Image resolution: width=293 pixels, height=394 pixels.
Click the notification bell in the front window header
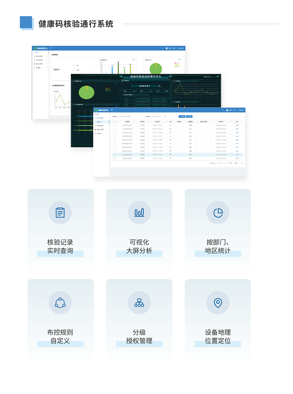[x=223, y=110]
